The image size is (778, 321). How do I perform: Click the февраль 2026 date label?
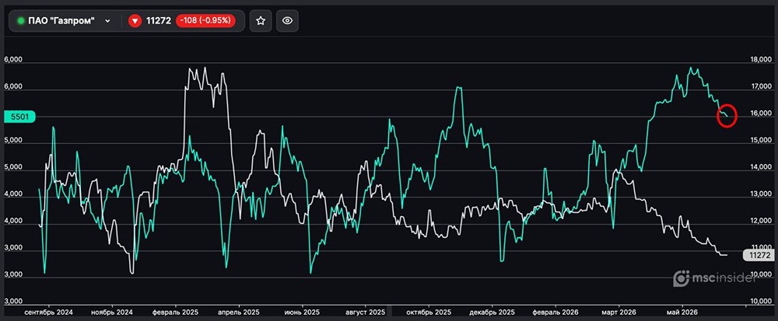[555, 312]
